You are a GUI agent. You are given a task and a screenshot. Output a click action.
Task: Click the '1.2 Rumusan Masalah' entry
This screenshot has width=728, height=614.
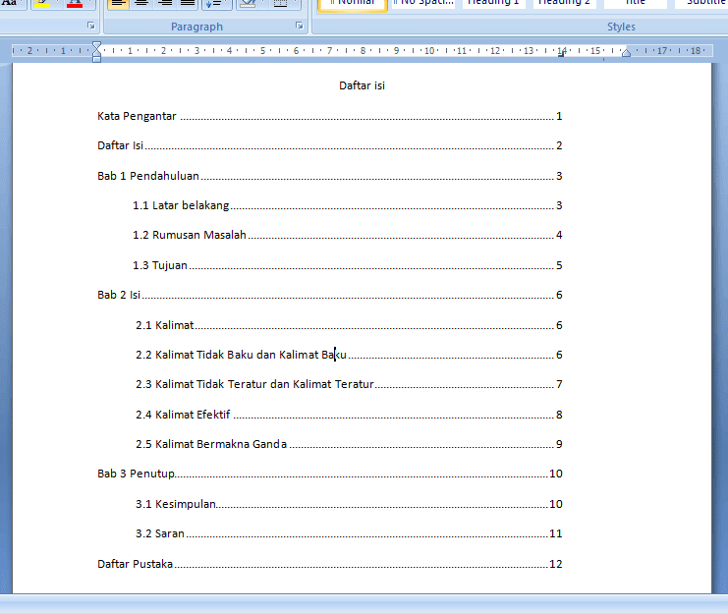[190, 235]
